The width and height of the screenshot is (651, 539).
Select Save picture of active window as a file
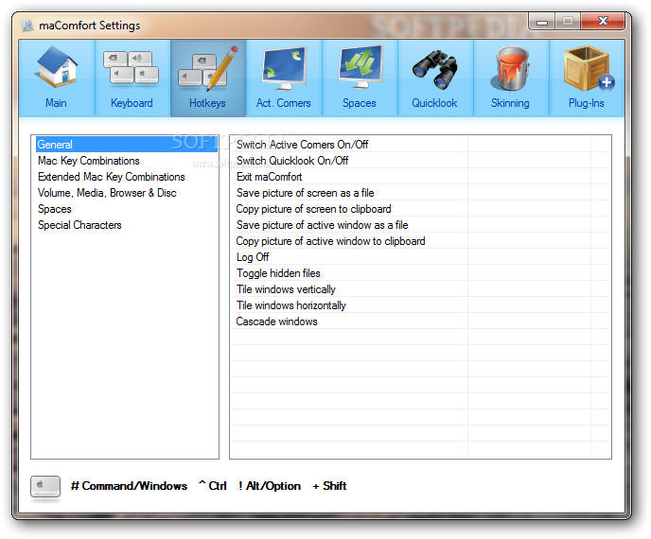(420, 225)
